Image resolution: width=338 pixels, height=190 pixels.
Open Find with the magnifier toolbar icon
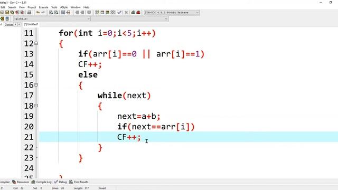pos(51,13)
